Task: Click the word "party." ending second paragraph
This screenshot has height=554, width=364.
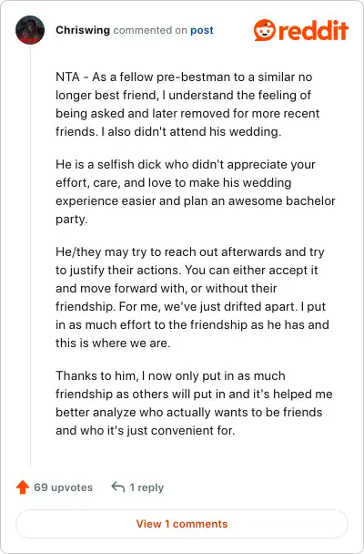Action: pyautogui.click(x=71, y=220)
